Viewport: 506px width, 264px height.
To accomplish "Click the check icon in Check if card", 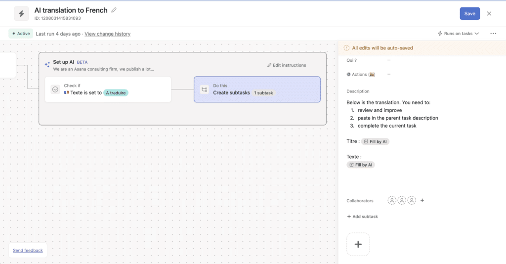I will [55, 89].
